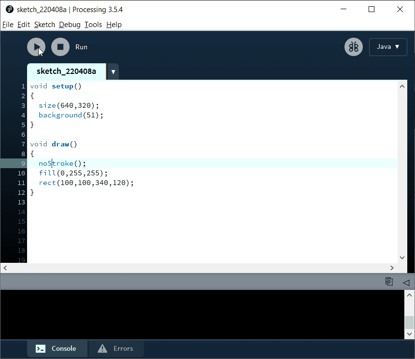Screen dimensions: 415x359
Task: Open the Edit menu
Action: click(24, 25)
